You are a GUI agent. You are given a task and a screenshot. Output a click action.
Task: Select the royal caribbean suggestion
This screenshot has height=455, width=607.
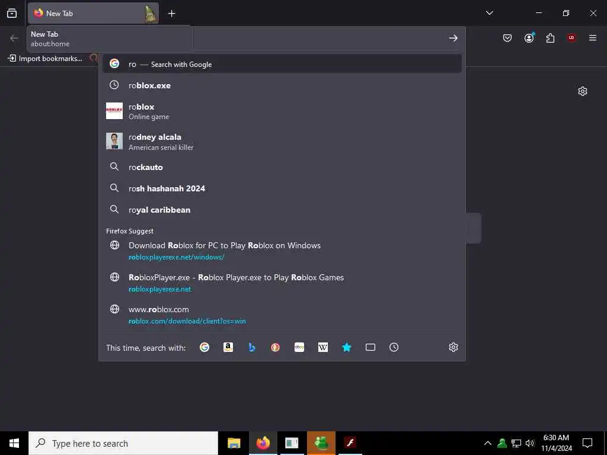click(282, 210)
